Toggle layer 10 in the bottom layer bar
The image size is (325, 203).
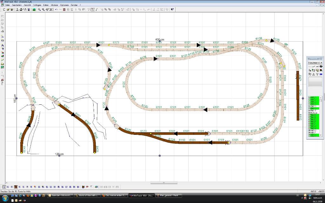(39, 187)
